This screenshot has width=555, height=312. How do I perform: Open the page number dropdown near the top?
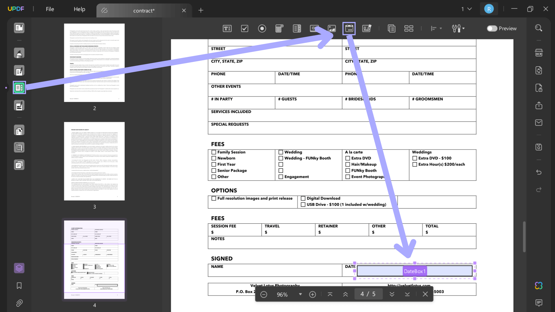[466, 9]
